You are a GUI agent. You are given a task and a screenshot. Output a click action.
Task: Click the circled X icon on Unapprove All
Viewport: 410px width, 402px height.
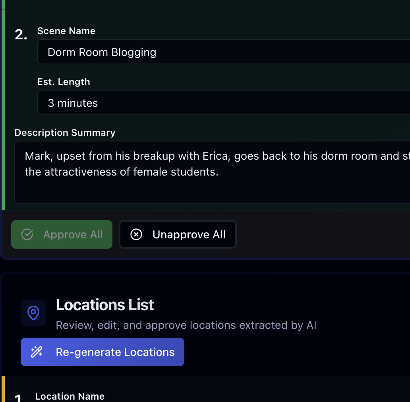[x=136, y=234]
